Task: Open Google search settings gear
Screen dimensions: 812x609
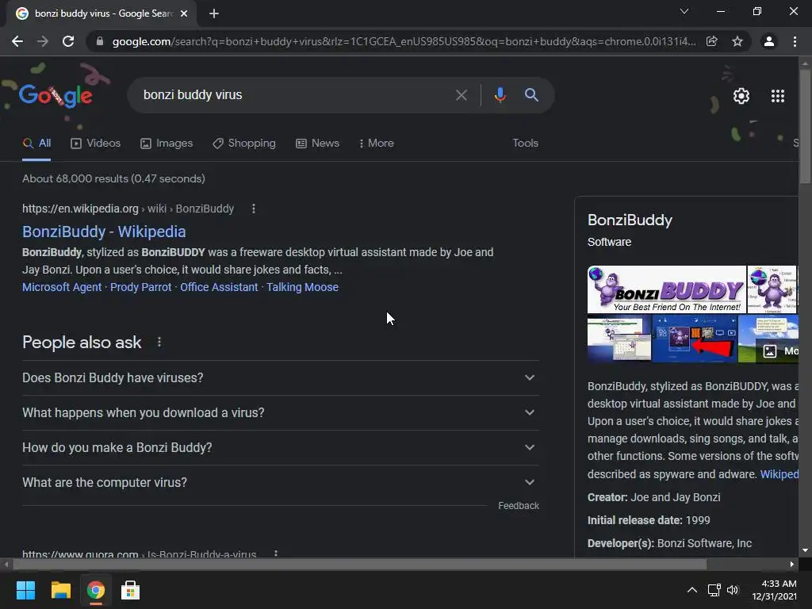Action: coord(741,96)
